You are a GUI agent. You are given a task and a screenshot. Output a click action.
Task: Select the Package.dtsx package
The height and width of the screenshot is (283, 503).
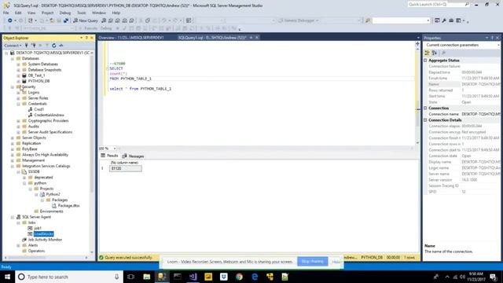68,206
